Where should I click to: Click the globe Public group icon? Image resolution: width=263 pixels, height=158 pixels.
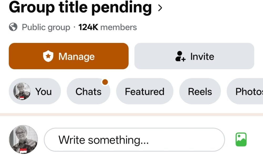pos(13,27)
